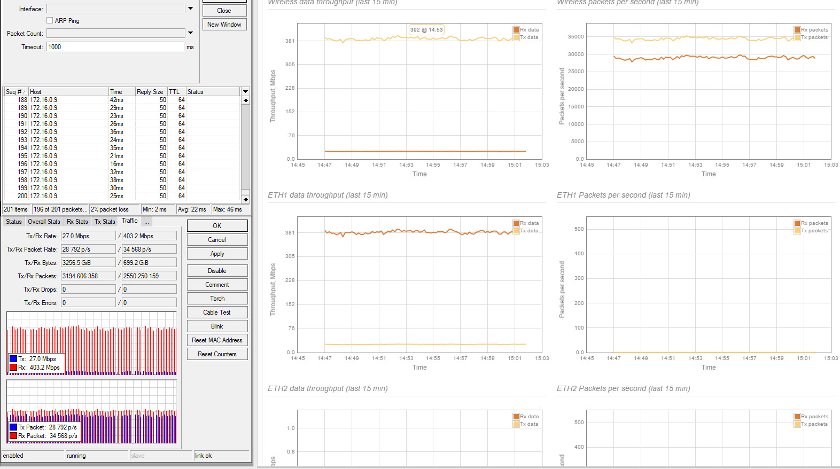840x469 pixels.
Task: Click the scroll up arrow of ping results
Action: [246, 100]
